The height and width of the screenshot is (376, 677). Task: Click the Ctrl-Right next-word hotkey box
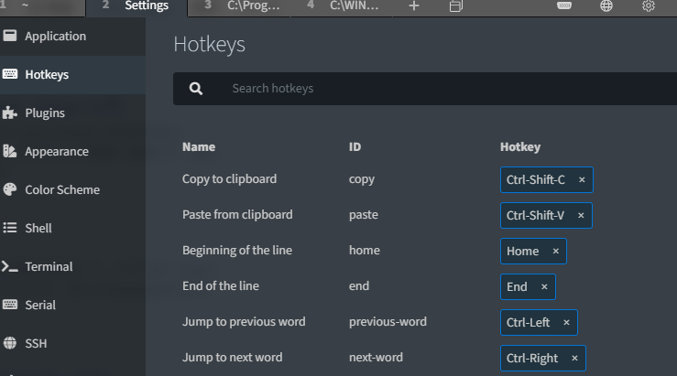[532, 358]
